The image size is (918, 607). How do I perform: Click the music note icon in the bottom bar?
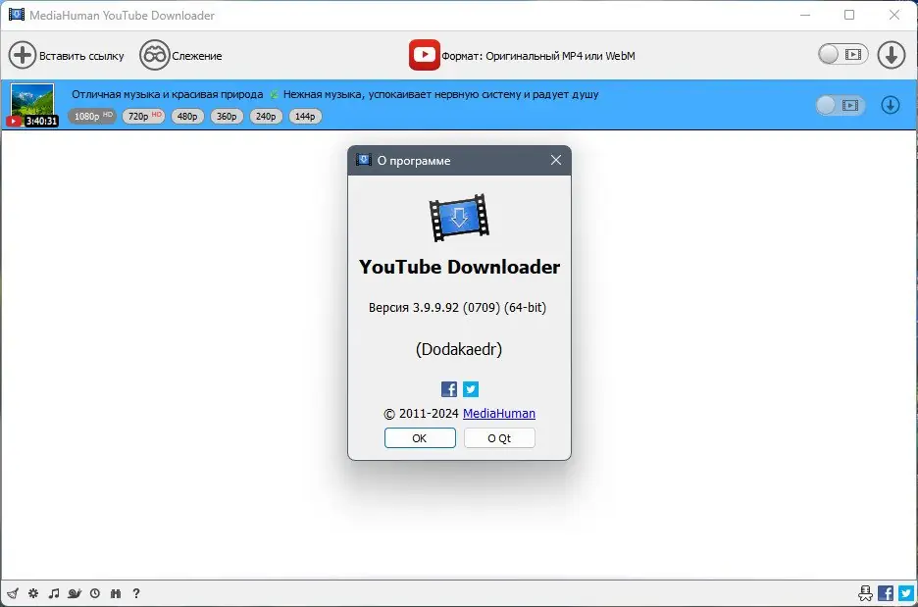54,593
